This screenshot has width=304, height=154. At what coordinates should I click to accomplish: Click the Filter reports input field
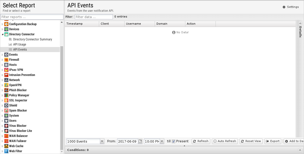coord(32,17)
